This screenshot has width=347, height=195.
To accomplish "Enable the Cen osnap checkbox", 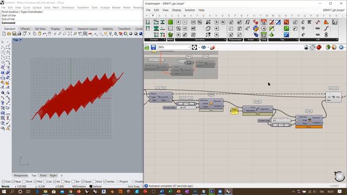I will click(x=45, y=181).
